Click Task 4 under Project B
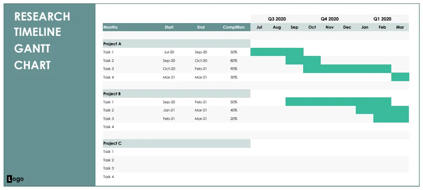This screenshot has width=423, height=190. (108, 127)
